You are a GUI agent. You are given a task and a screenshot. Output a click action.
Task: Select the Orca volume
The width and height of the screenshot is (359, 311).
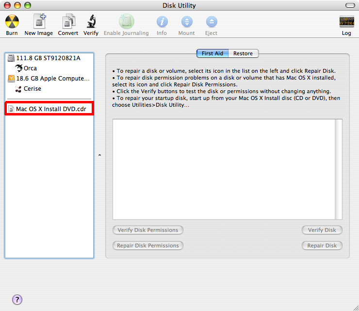49,68
